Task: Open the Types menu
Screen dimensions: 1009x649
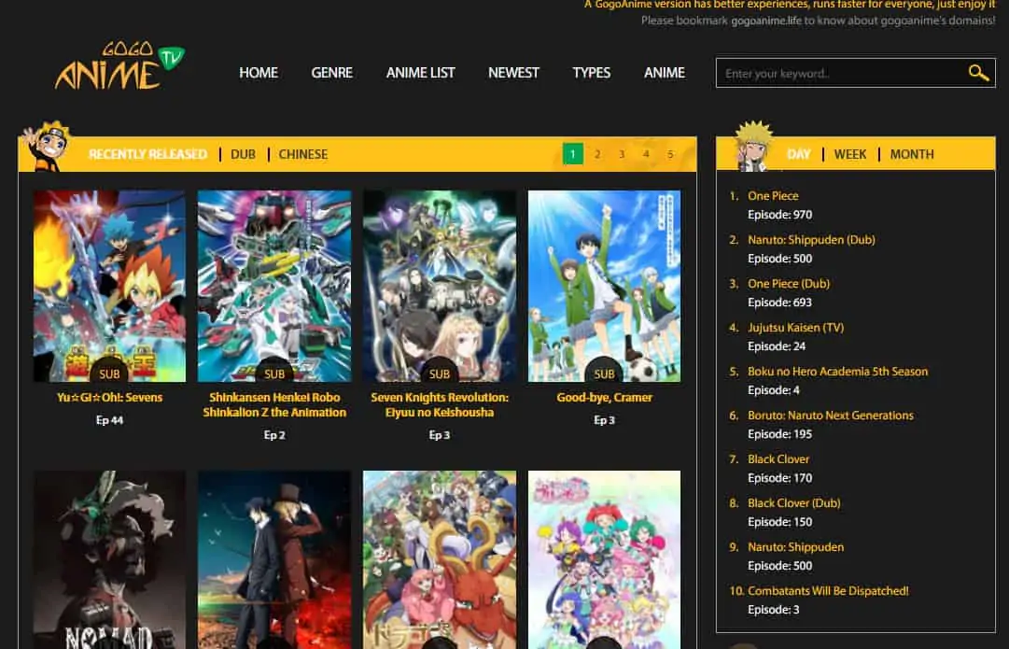Action: point(592,73)
